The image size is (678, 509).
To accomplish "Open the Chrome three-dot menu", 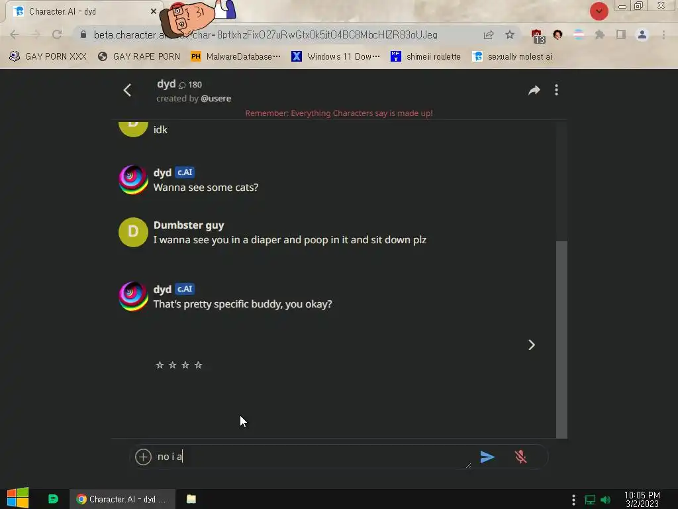I will 663,34.
